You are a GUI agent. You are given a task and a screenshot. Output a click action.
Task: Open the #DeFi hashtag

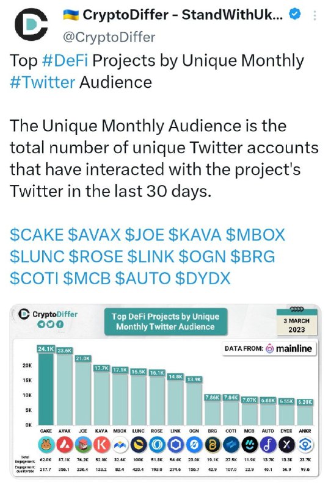[x=65, y=60]
